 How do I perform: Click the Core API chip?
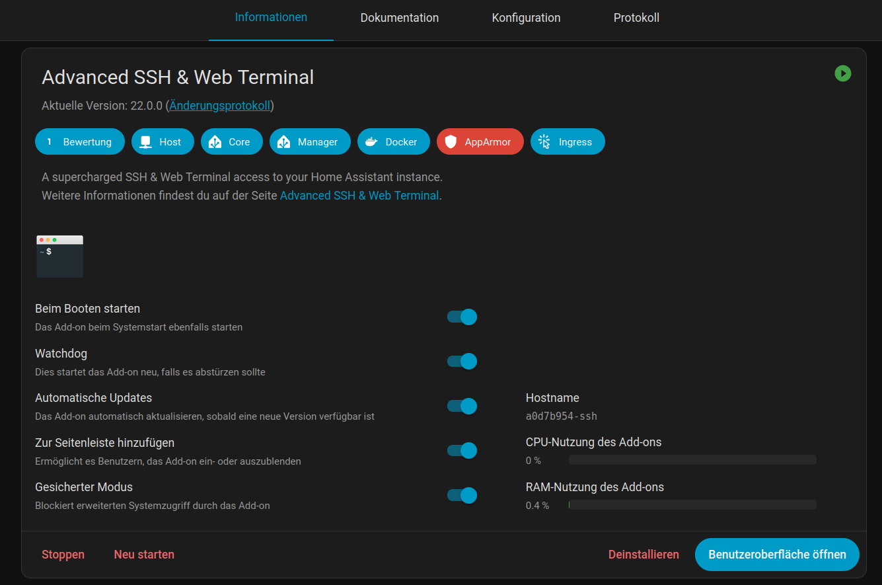(x=232, y=141)
